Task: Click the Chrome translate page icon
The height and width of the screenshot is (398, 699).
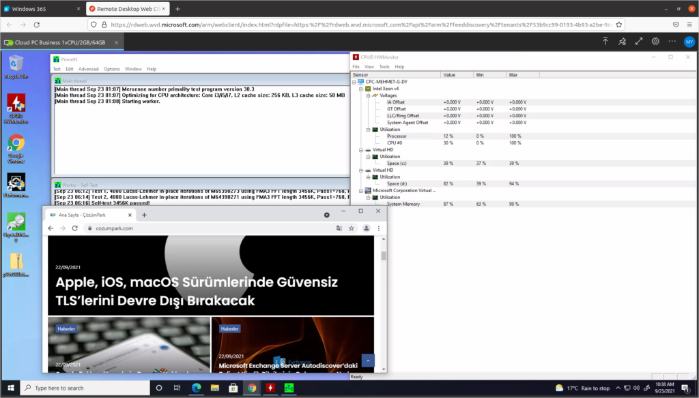Action: 339,228
